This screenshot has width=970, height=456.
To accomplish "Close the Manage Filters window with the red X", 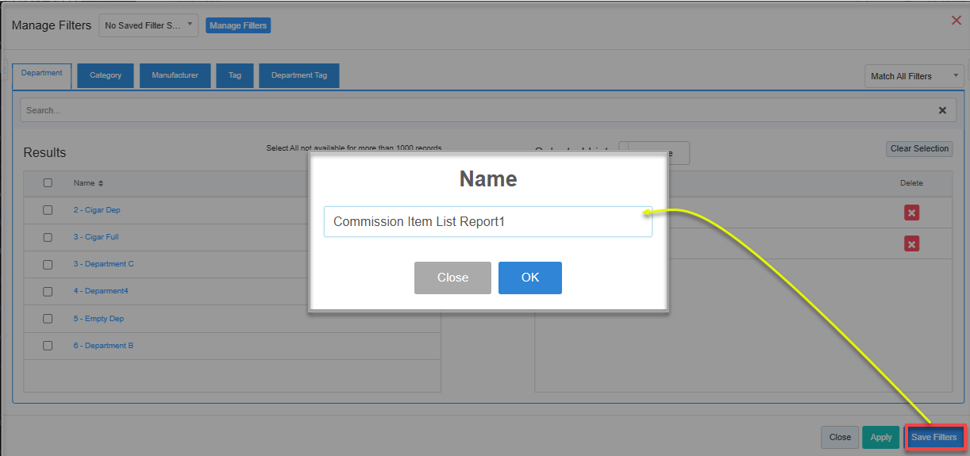I will click(x=956, y=20).
